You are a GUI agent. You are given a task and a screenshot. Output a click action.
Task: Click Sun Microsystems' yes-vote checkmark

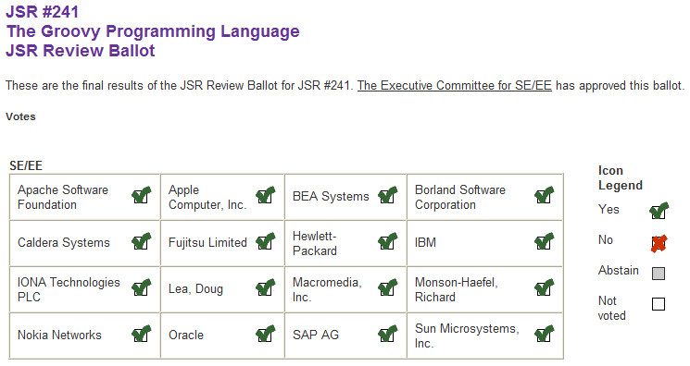545,334
